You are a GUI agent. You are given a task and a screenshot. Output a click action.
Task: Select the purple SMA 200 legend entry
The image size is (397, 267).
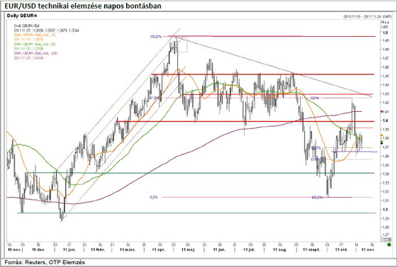pos(35,56)
